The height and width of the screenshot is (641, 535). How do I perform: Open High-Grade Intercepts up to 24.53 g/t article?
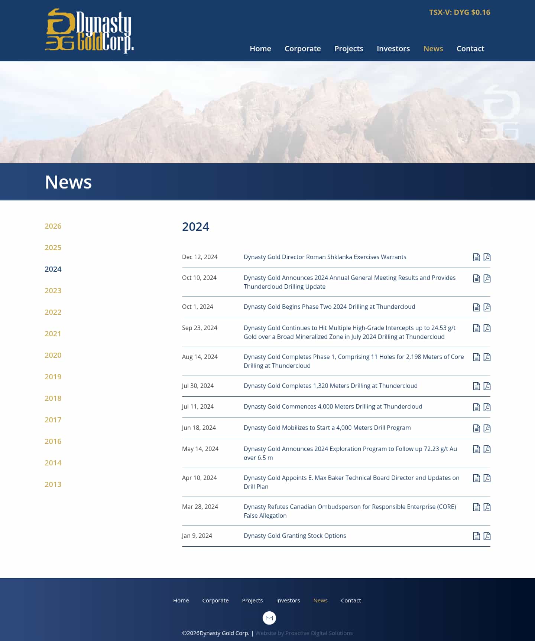[x=350, y=332]
